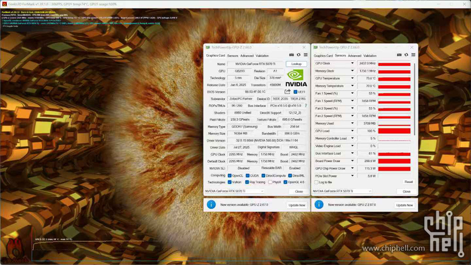471x265 pixels.
Task: Switch to Graphics Card tab in right GPU-Z window
Action: [x=323, y=56]
